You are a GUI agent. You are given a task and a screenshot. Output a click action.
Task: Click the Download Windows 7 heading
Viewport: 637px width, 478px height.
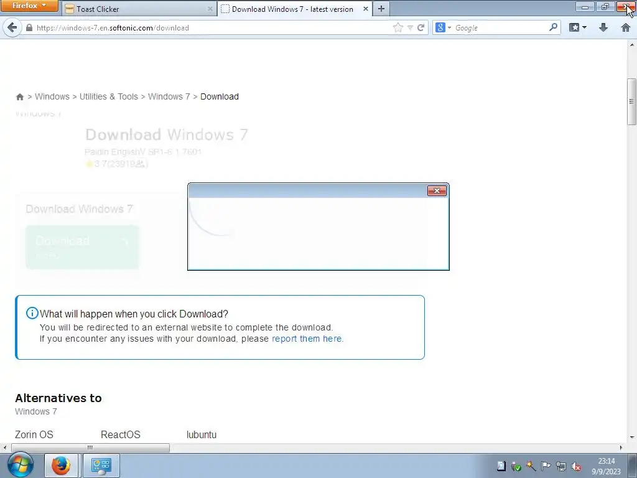tap(167, 134)
